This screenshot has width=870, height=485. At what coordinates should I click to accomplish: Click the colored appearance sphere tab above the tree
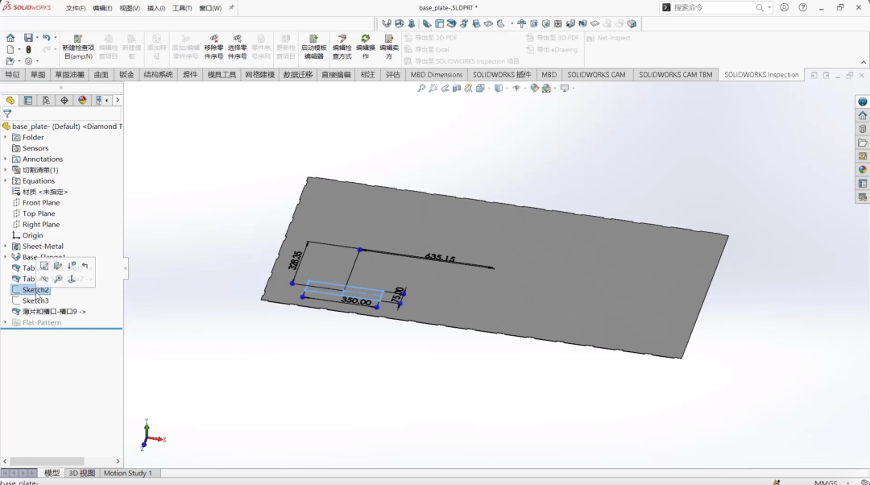pos(82,100)
